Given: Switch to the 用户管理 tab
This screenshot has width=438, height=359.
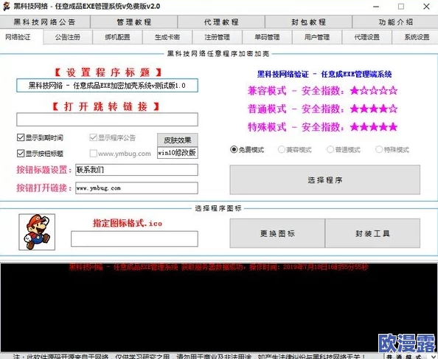Looking at the screenshot, I should point(317,37).
